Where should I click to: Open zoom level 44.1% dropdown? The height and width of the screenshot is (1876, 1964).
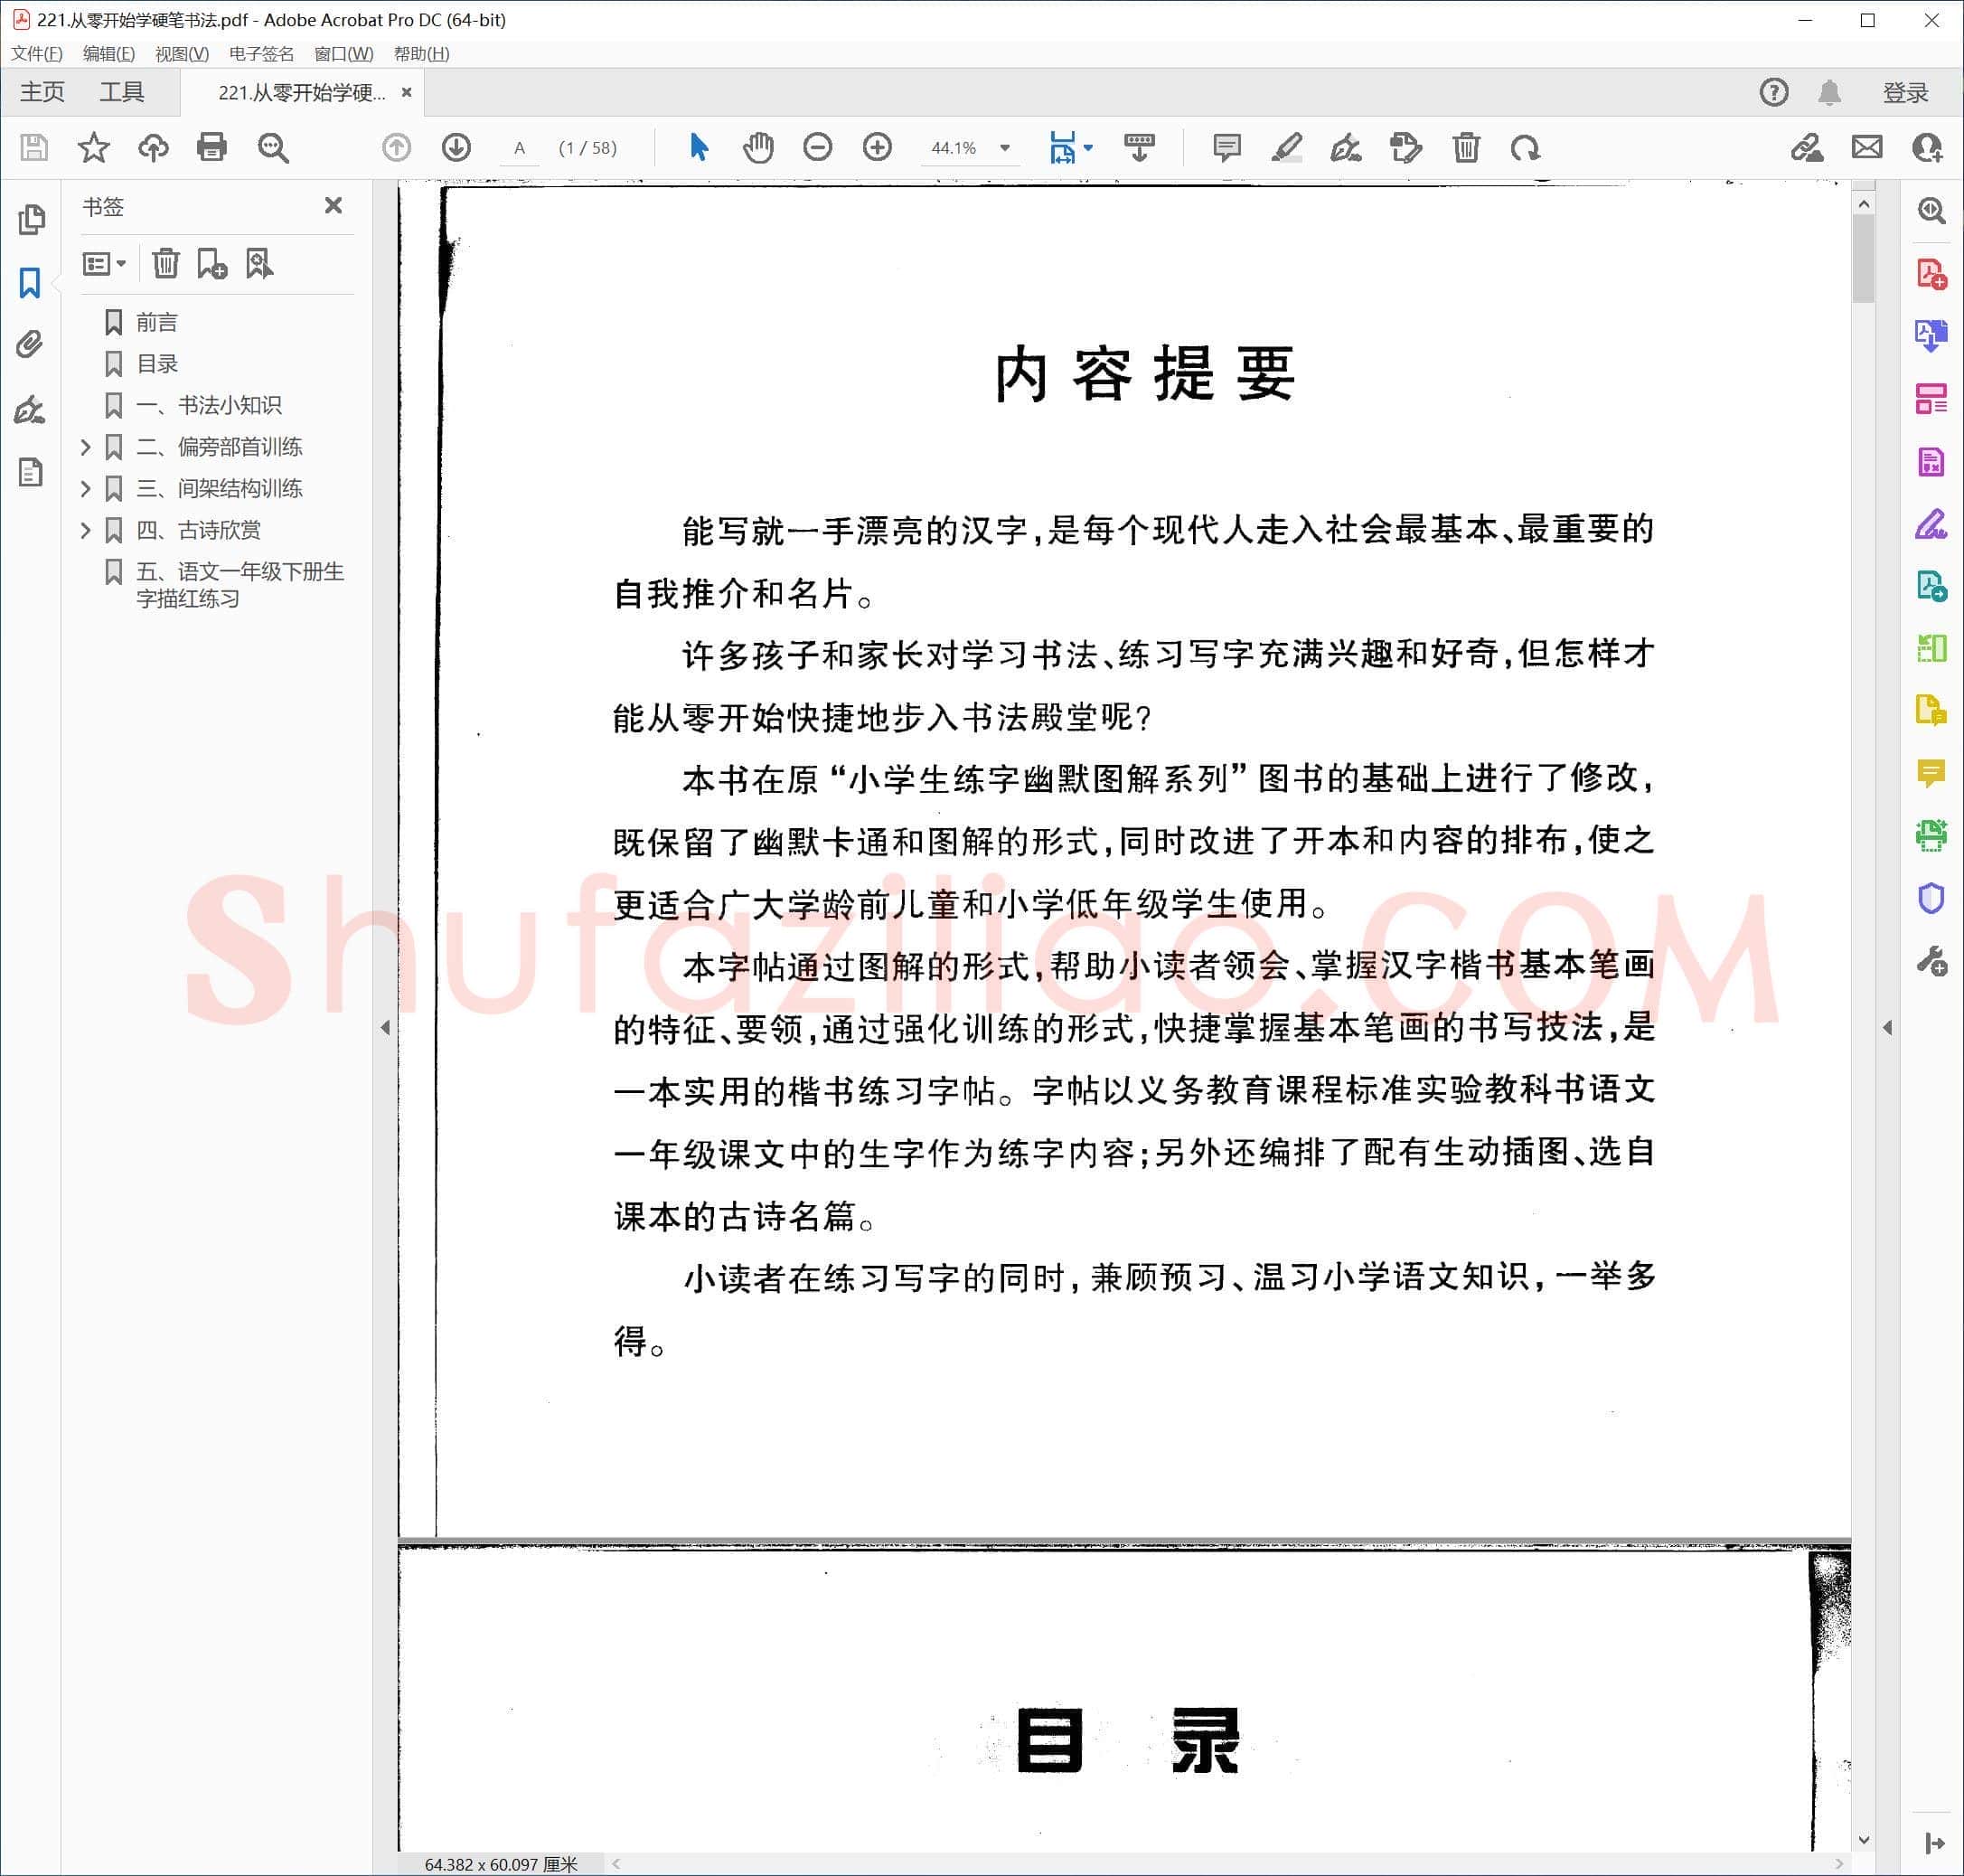click(1005, 148)
